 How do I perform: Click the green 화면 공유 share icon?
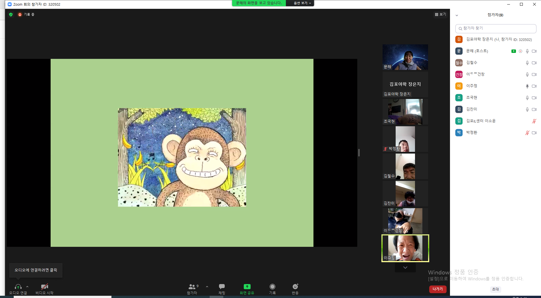(247, 287)
